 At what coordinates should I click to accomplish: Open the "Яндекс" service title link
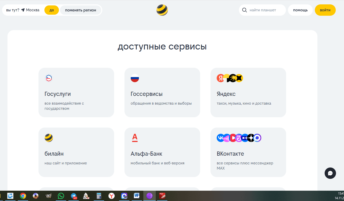pos(226,94)
